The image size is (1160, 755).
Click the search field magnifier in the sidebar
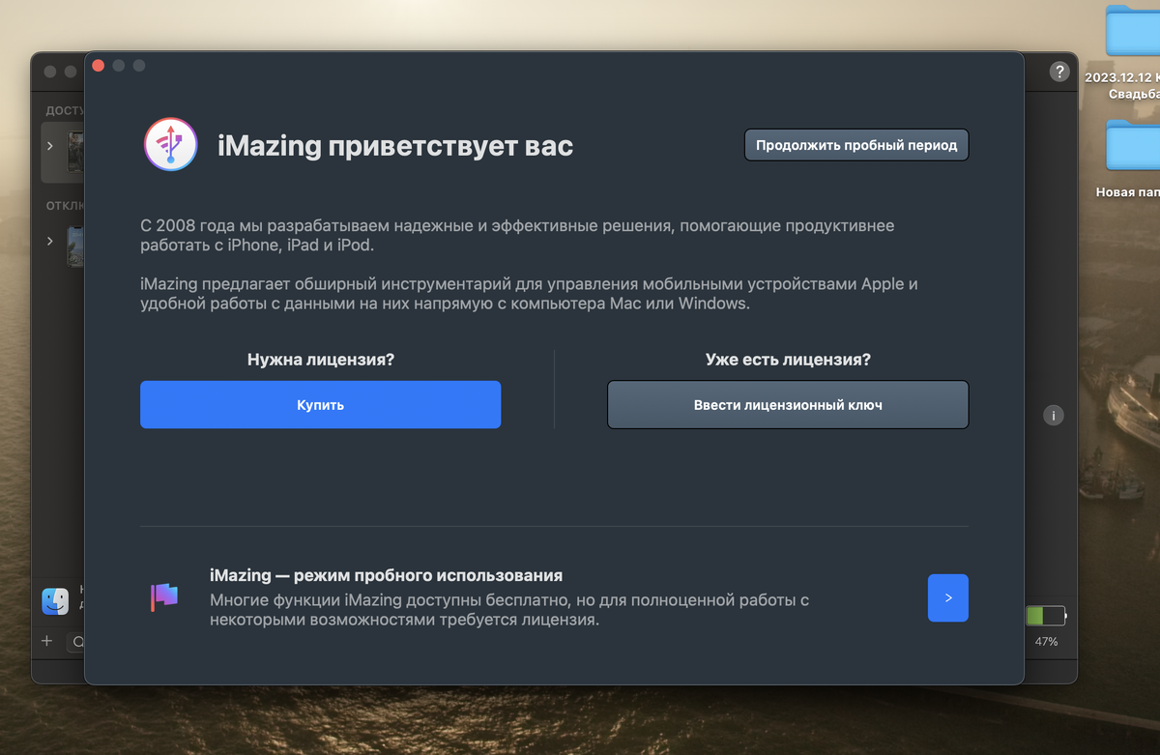click(77, 642)
